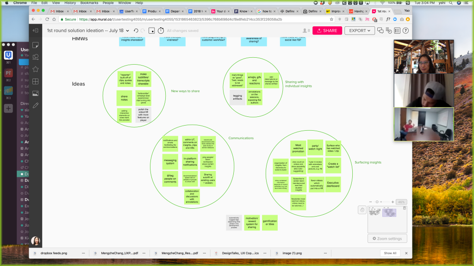Click the 46% zoom level indicator
The height and width of the screenshot is (266, 474).
[401, 202]
